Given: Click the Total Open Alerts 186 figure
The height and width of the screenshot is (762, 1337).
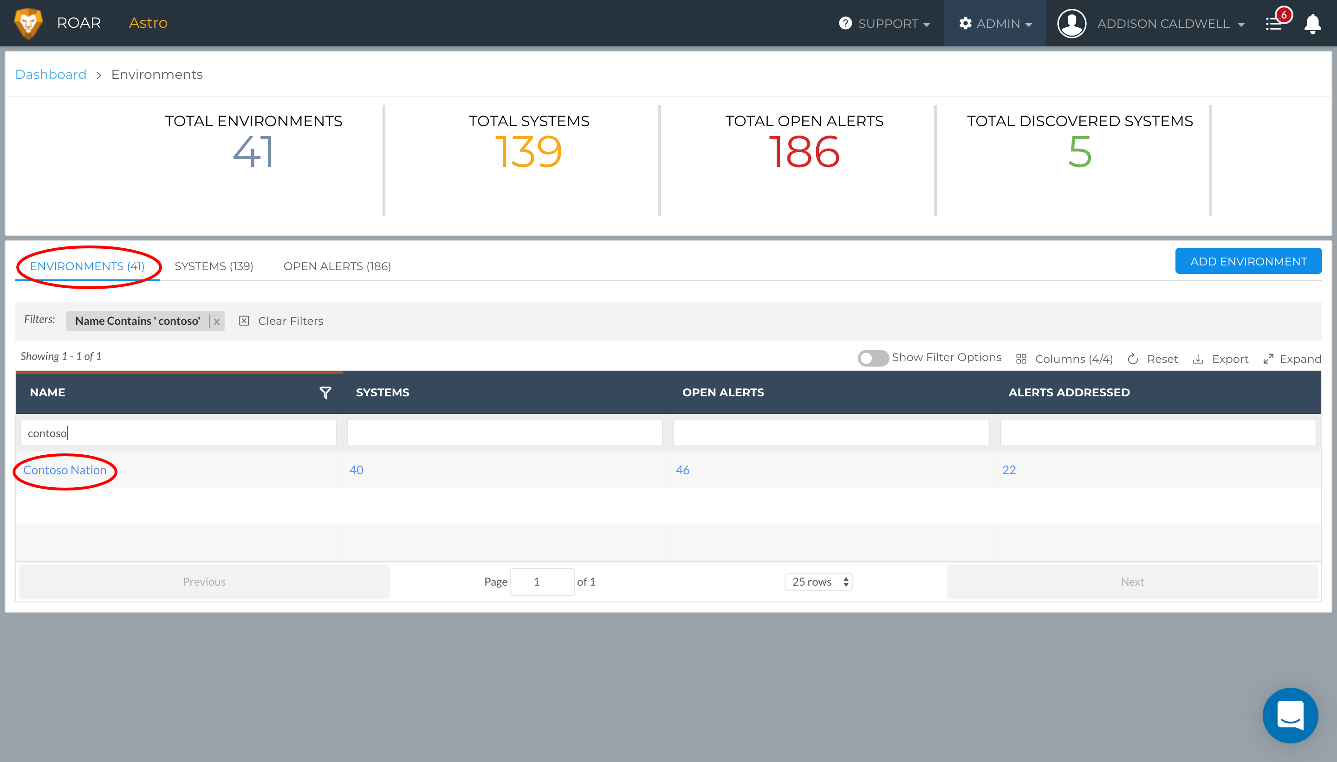Looking at the screenshot, I should pos(804,152).
